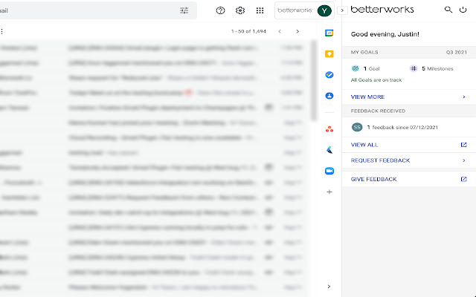Click the goal target icon
The image size is (476, 297).
pyautogui.click(x=356, y=68)
